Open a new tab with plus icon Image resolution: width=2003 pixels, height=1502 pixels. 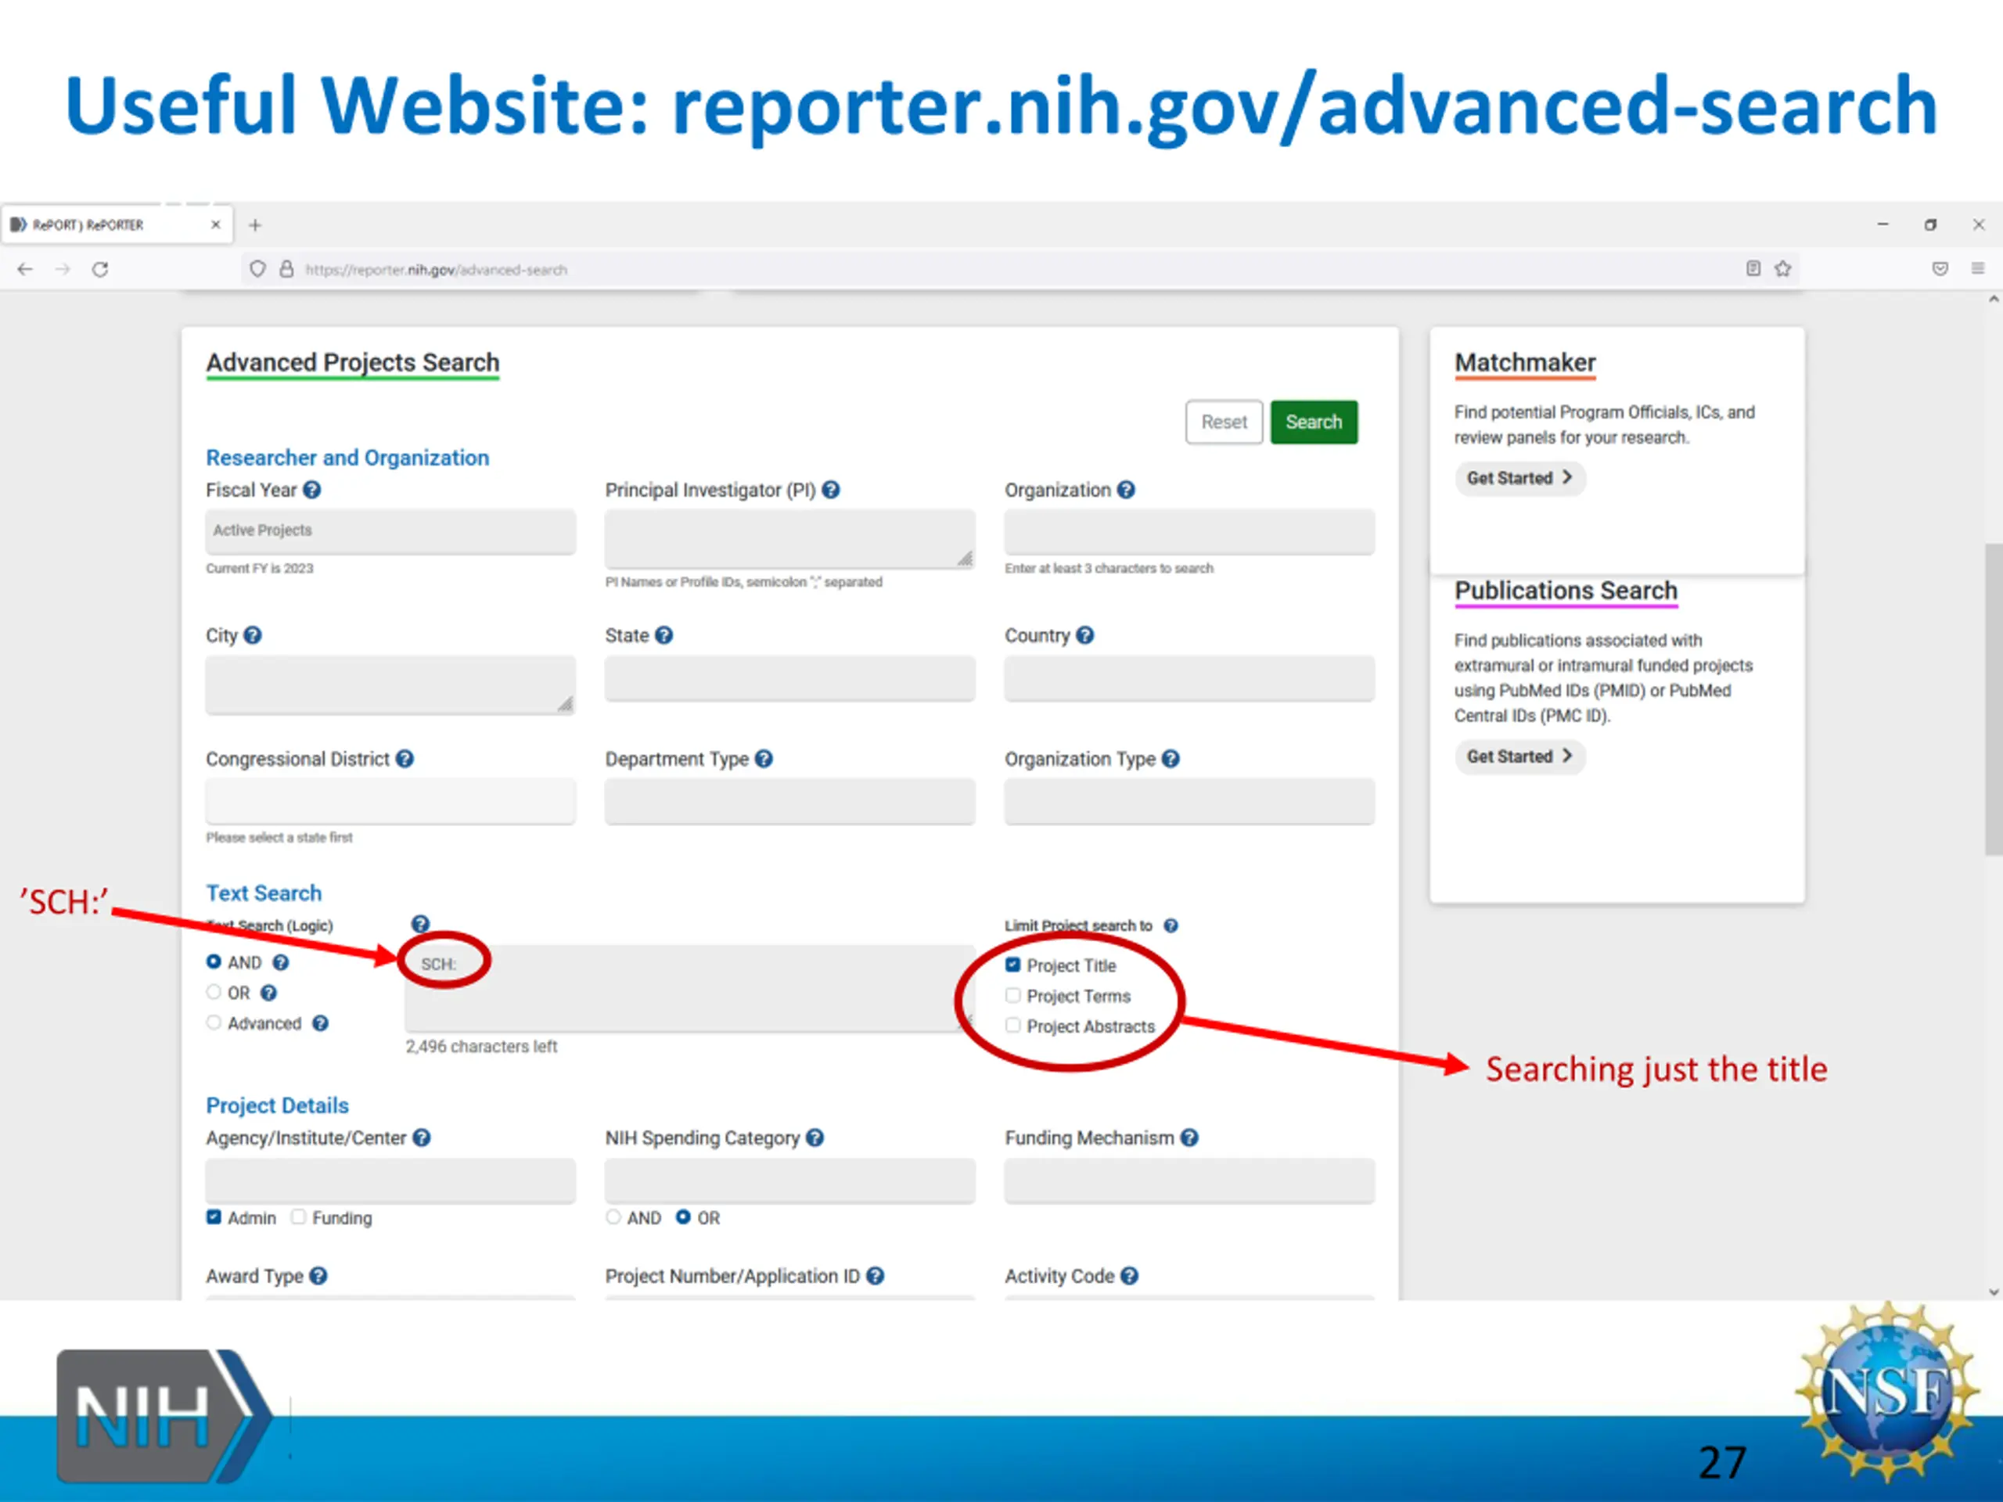click(x=255, y=225)
